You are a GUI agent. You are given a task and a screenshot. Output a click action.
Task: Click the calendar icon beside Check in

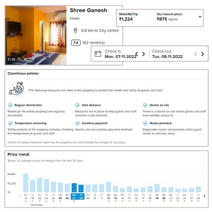[98, 54]
